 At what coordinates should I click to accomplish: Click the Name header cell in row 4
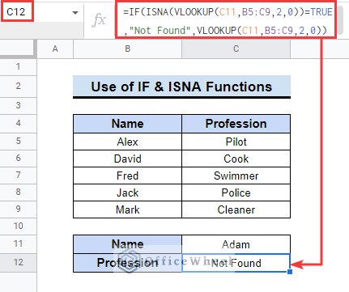coord(127,124)
